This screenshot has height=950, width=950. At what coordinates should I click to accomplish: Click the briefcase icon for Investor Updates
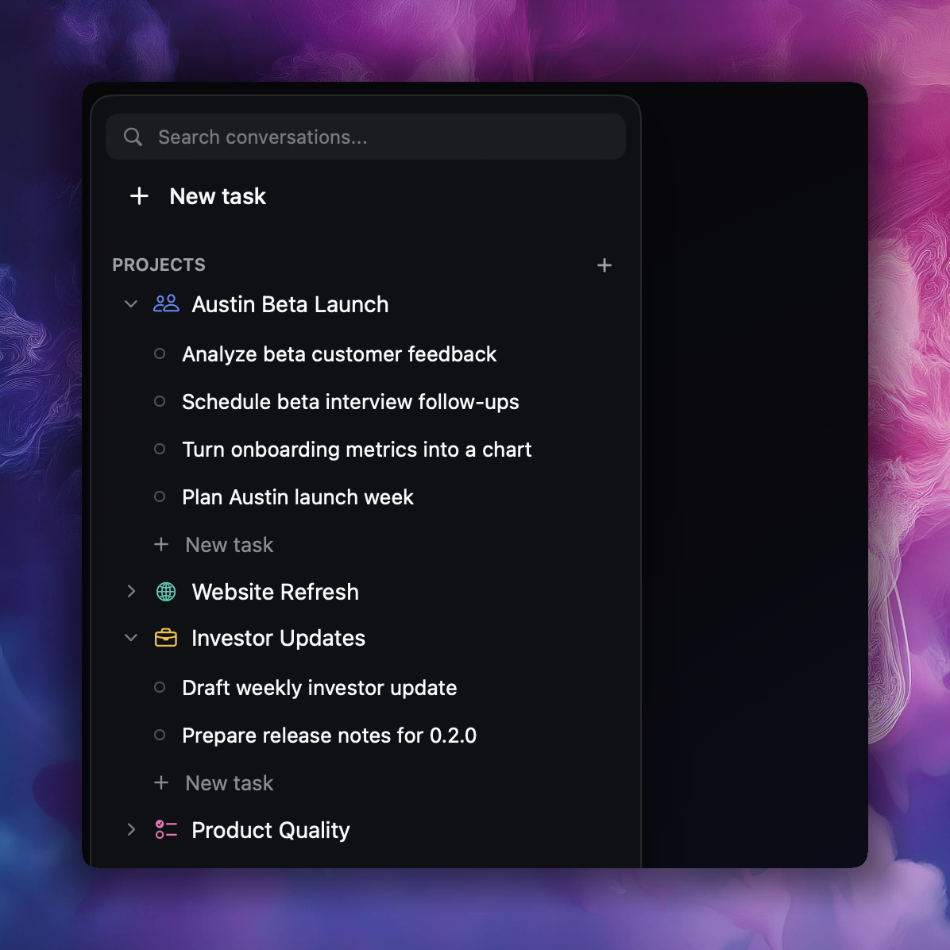166,638
